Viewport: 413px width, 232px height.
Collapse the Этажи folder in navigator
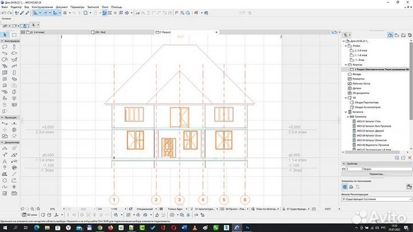click(x=344, y=47)
